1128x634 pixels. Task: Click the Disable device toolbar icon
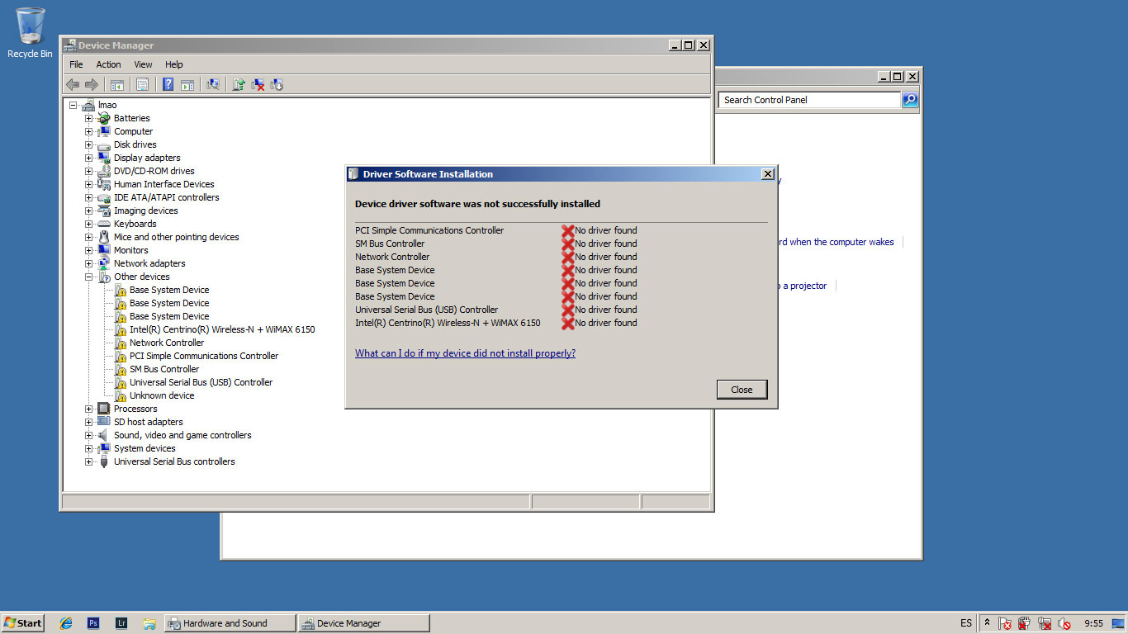[x=277, y=84]
